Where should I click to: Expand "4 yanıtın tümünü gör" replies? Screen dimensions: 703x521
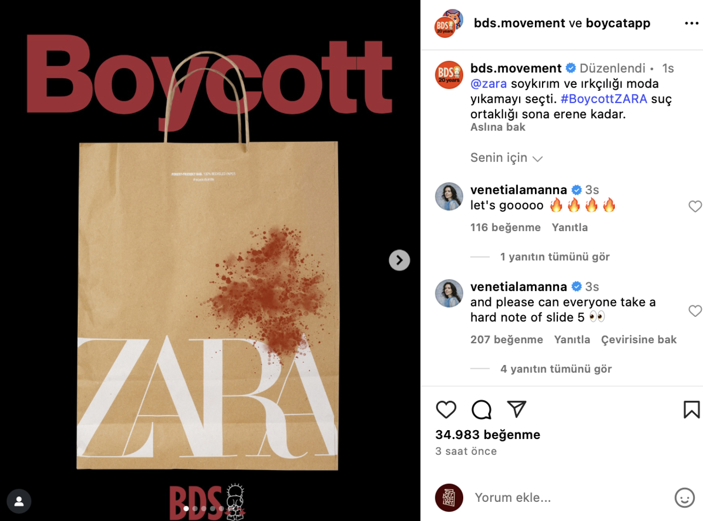click(556, 369)
